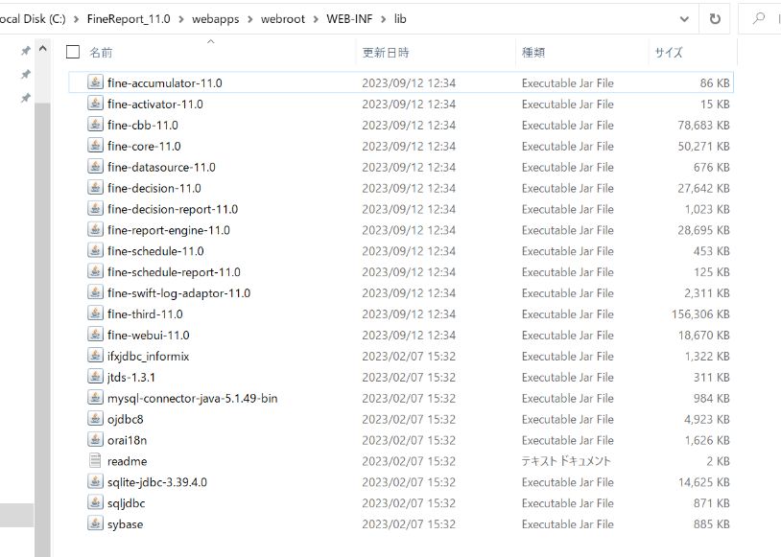Select the file named sybase

[125, 524]
